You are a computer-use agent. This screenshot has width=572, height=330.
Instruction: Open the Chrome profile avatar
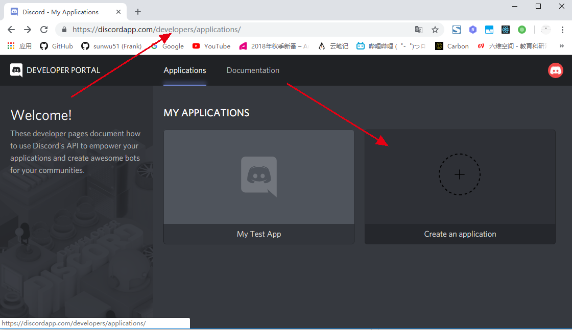pyautogui.click(x=546, y=30)
